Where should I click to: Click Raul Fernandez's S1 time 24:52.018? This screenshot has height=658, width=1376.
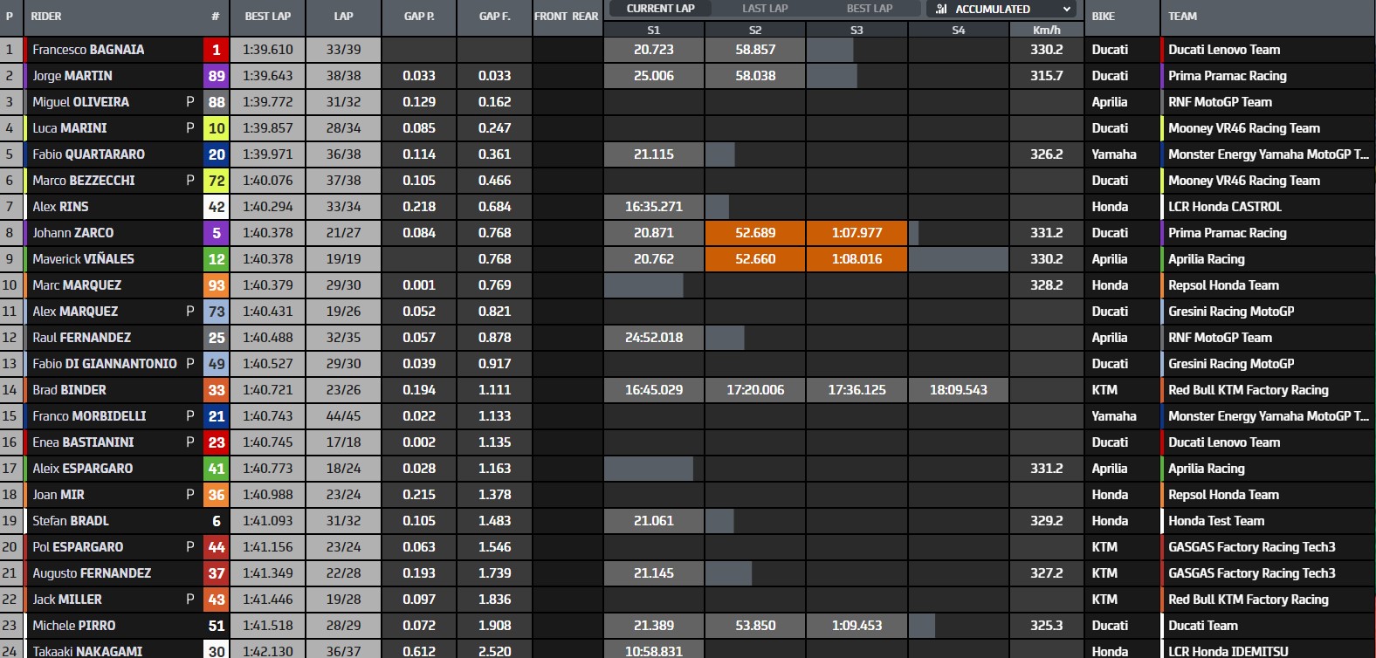tap(653, 338)
